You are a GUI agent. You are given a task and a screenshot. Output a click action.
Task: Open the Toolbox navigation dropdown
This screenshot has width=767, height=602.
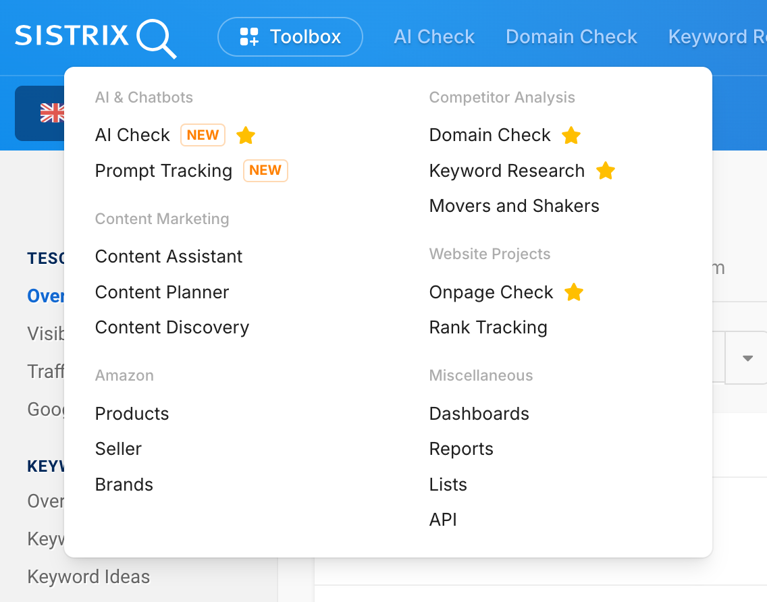[290, 36]
